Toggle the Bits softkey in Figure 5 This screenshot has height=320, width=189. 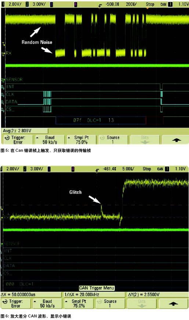(x=145, y=140)
